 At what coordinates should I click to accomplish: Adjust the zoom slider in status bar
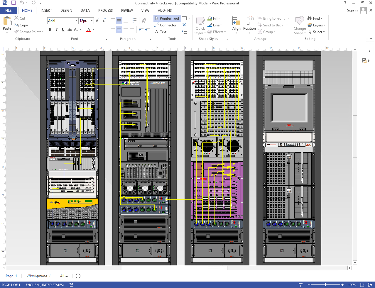(x=325, y=285)
